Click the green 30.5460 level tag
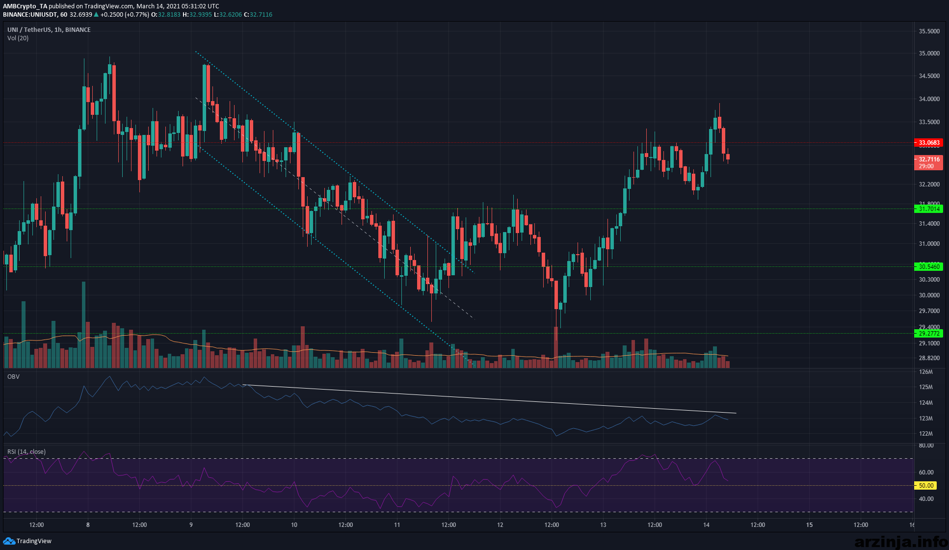This screenshot has height=550, width=949. pos(928,266)
